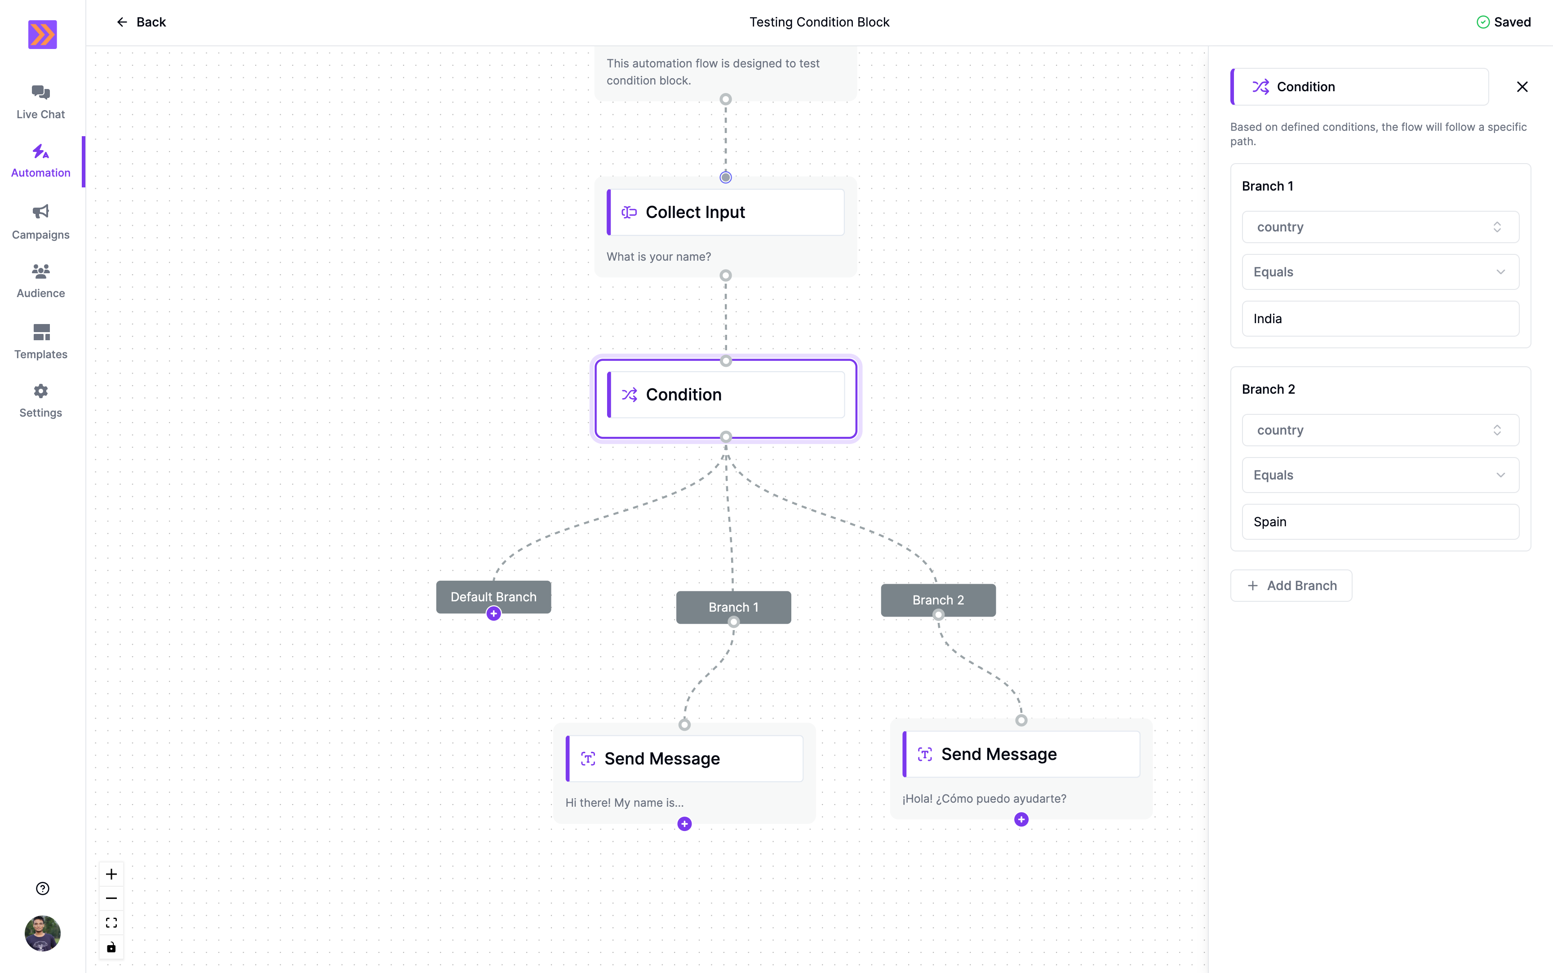This screenshot has width=1553, height=973.
Task: Click the Collect Input block icon
Action: pos(629,213)
